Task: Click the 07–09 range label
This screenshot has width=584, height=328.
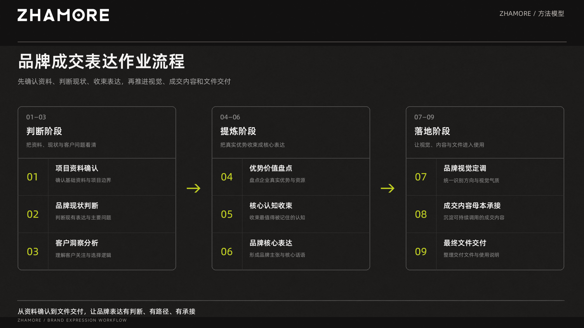Action: (424, 117)
